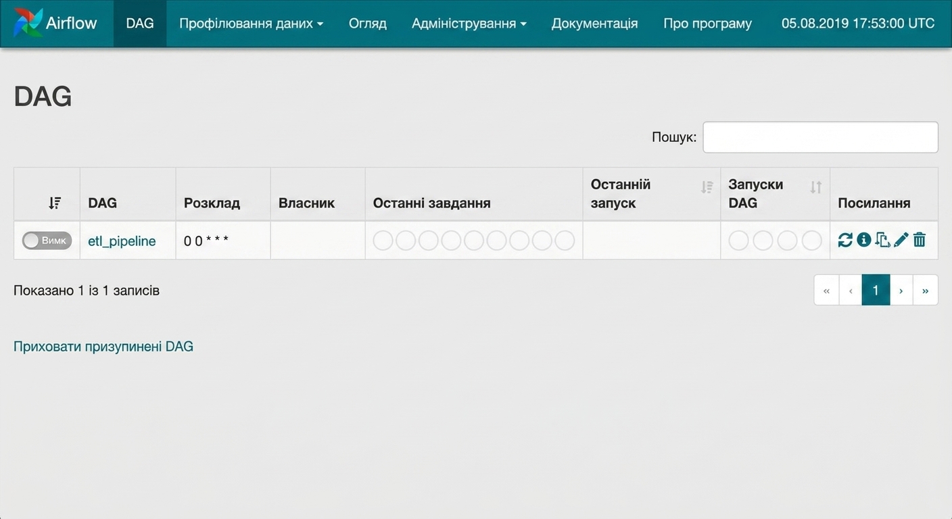Click the leftmost circle under Запуски DAG
Screen dimensions: 952x519
738,240
